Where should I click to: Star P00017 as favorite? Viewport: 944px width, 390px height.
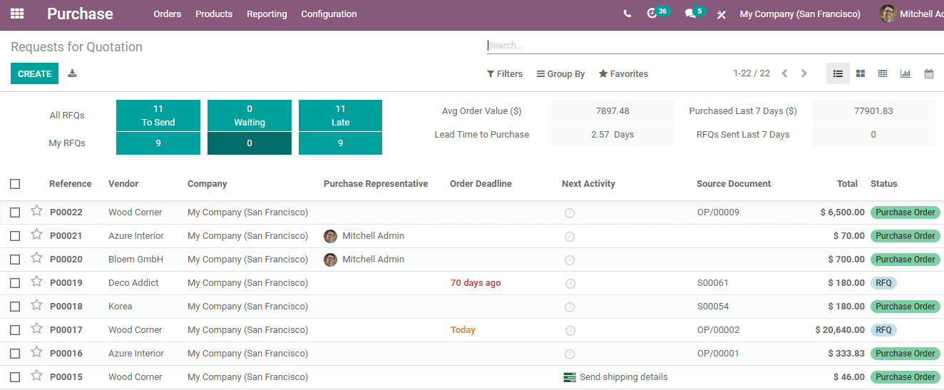pyautogui.click(x=36, y=329)
